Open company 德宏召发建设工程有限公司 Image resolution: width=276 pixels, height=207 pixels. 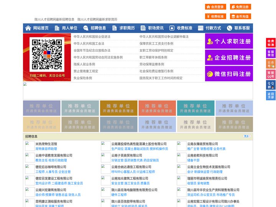54,178
